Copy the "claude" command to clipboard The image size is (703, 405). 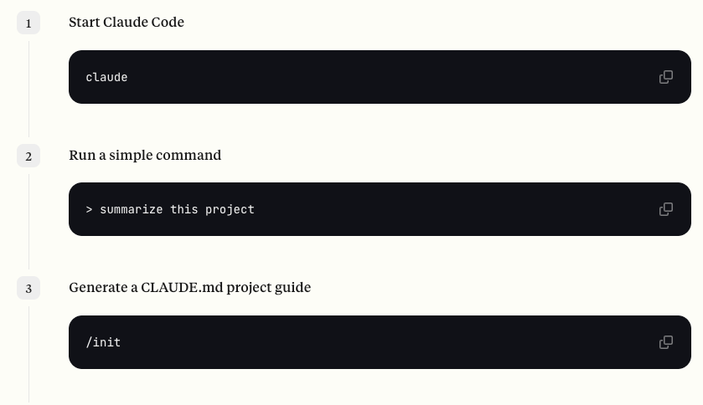point(666,77)
